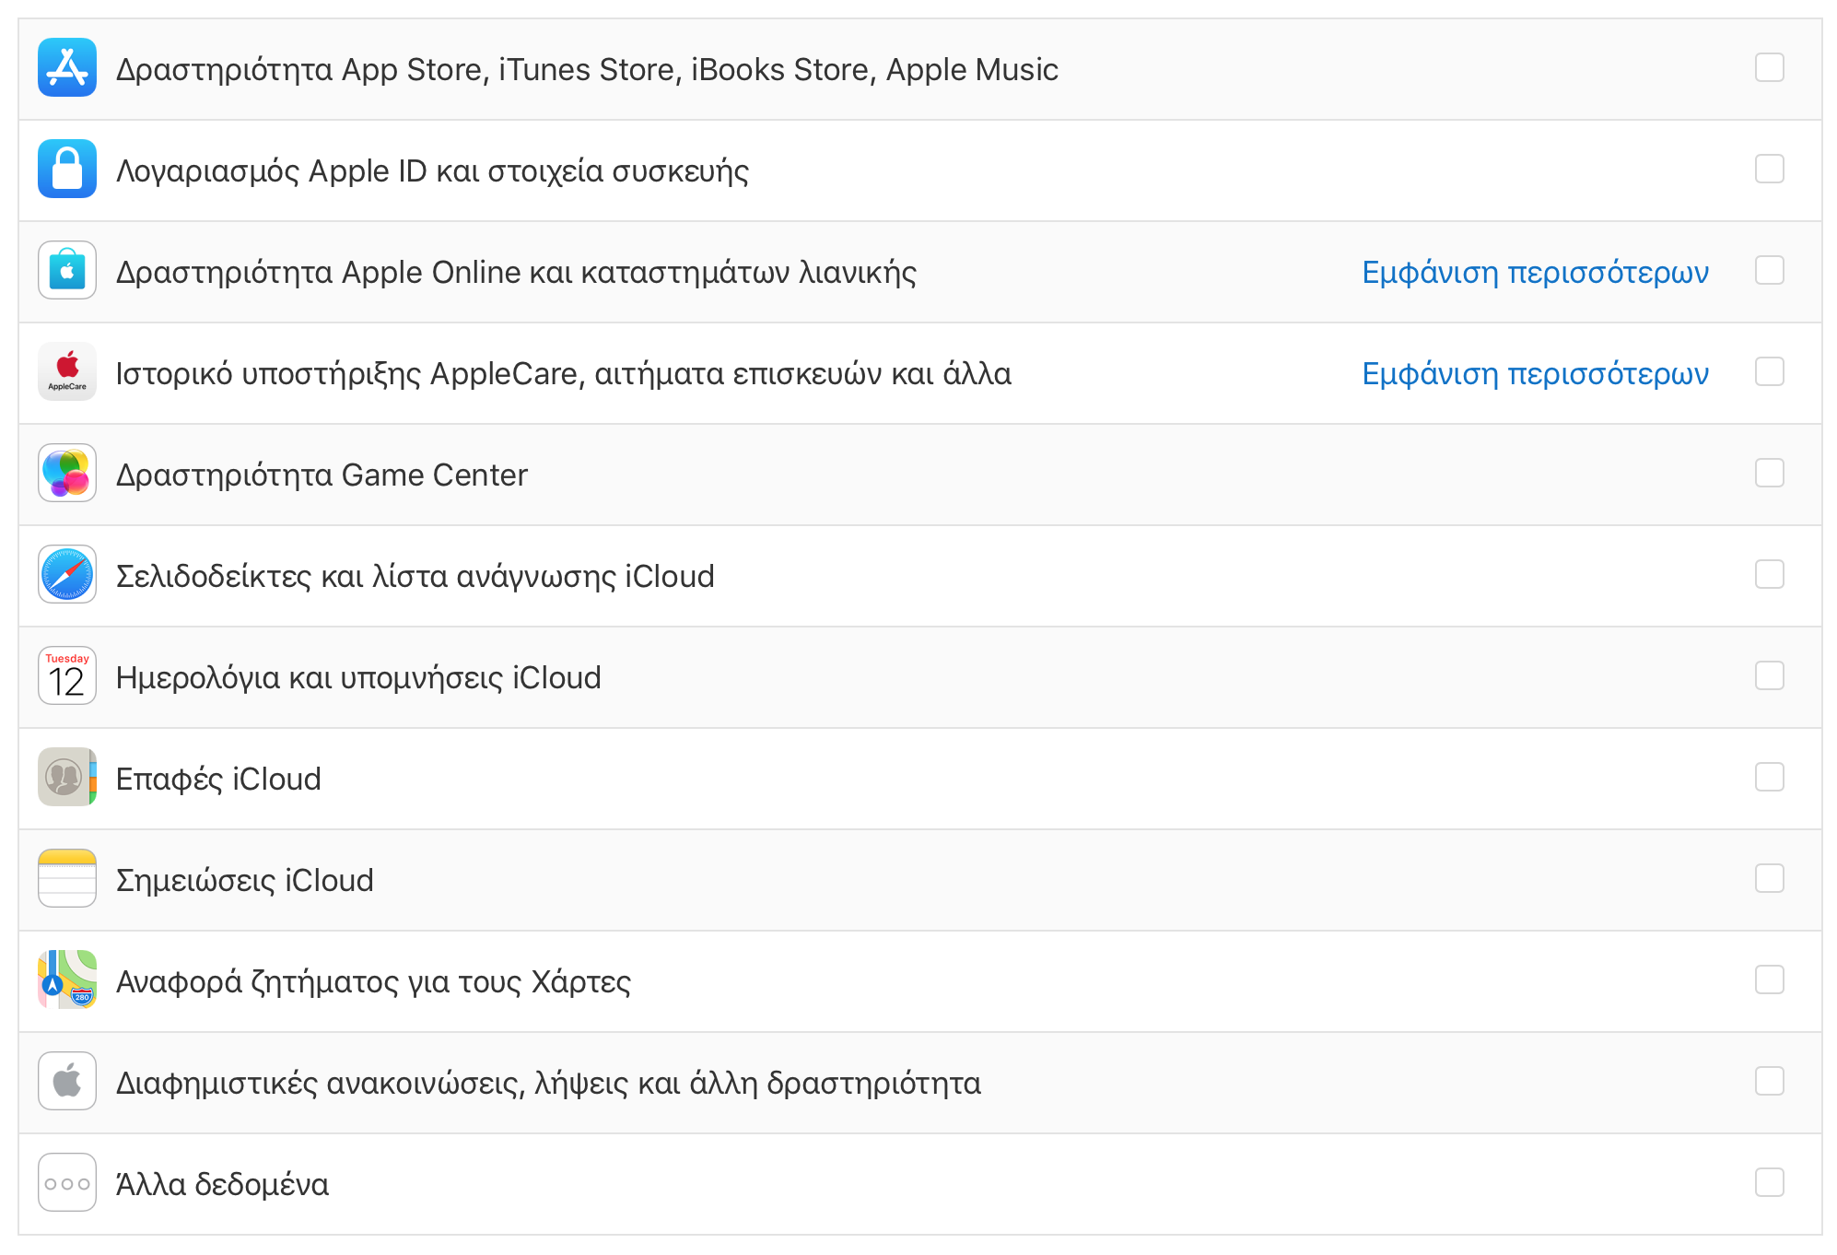Click the Δραστηριότητα Game Center label

322,476
